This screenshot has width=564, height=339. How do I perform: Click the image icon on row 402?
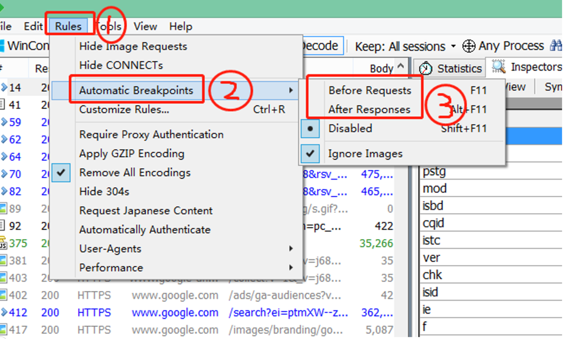(x=3, y=295)
